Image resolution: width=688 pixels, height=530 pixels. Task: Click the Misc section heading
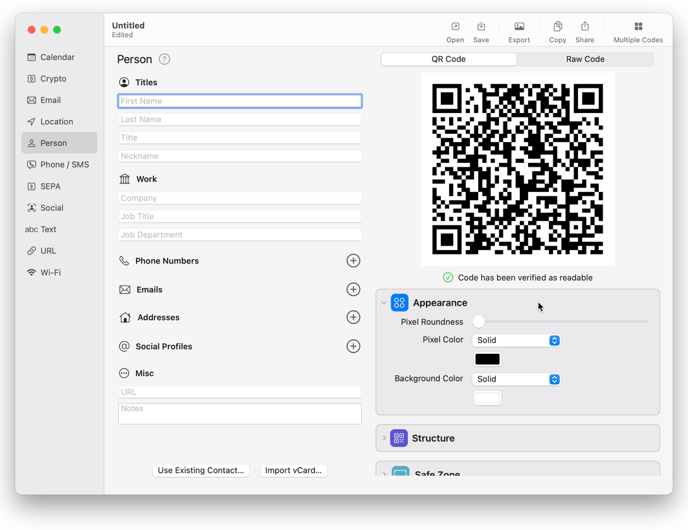(x=144, y=373)
